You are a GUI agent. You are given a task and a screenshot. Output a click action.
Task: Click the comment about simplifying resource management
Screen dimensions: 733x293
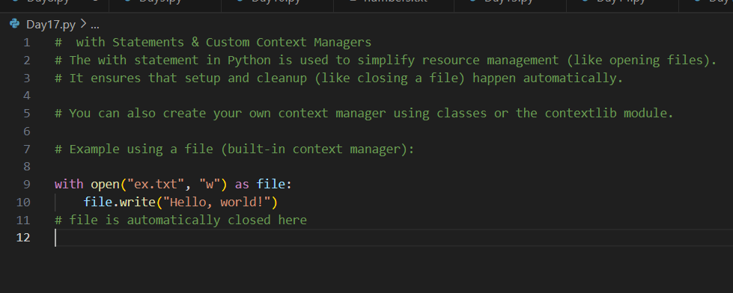coord(386,61)
